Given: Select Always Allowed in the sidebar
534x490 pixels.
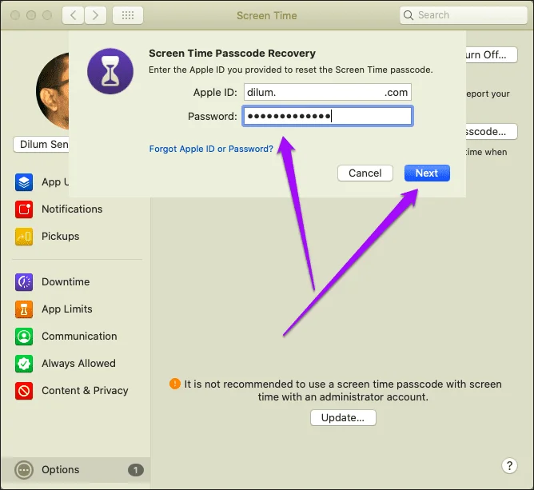Looking at the screenshot, I should (x=78, y=364).
